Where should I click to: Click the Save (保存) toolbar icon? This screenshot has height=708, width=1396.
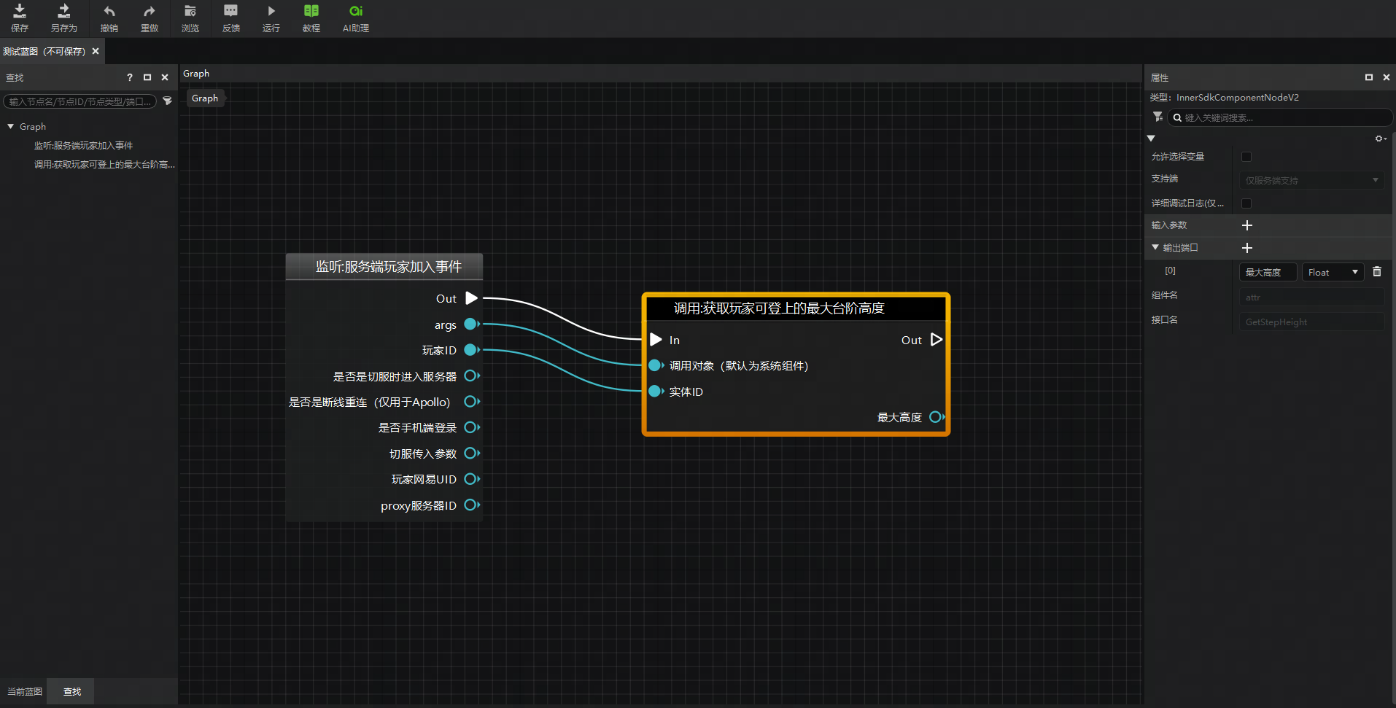tap(20, 18)
